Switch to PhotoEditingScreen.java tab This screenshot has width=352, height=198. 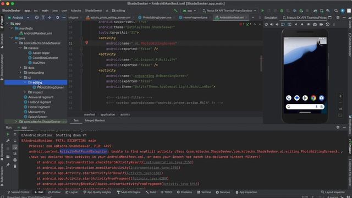pyautogui.click(x=157, y=17)
